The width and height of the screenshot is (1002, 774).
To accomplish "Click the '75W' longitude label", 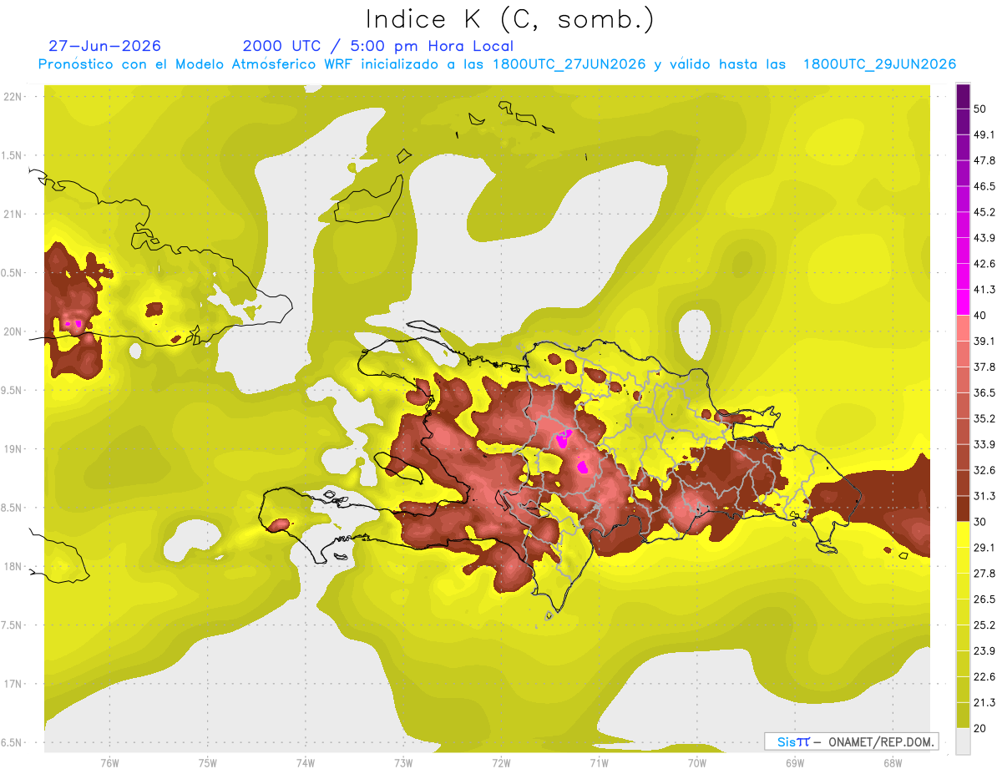I will click(208, 762).
